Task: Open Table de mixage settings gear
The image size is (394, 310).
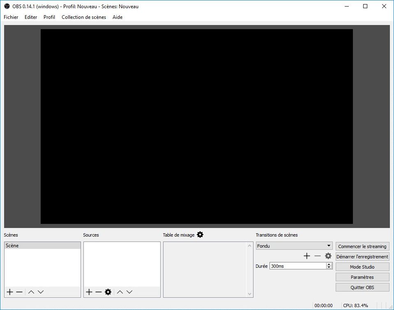Action: pos(200,235)
